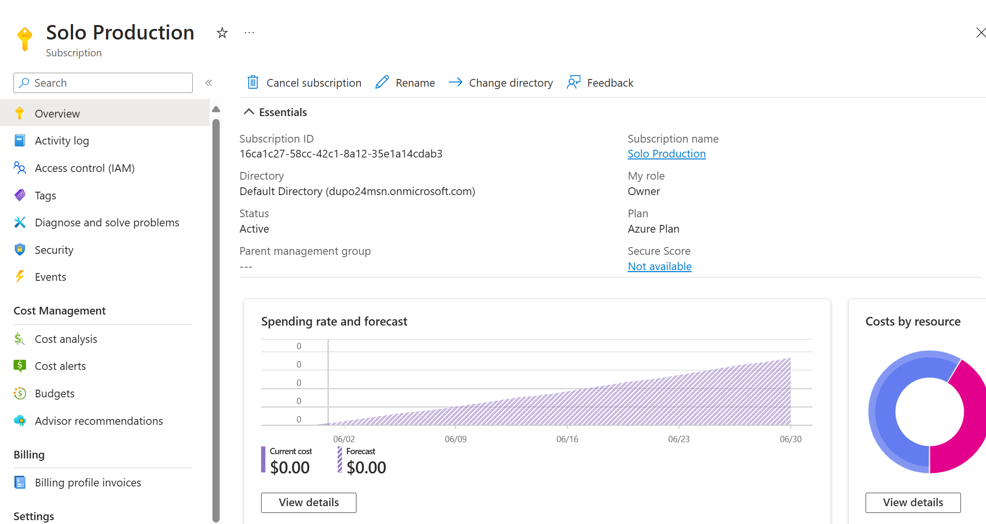The width and height of the screenshot is (986, 524).
Task: Click the Cost Management section heading
Action: (x=60, y=311)
